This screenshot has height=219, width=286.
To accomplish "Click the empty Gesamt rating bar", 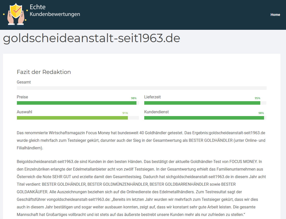I will [141, 88].
